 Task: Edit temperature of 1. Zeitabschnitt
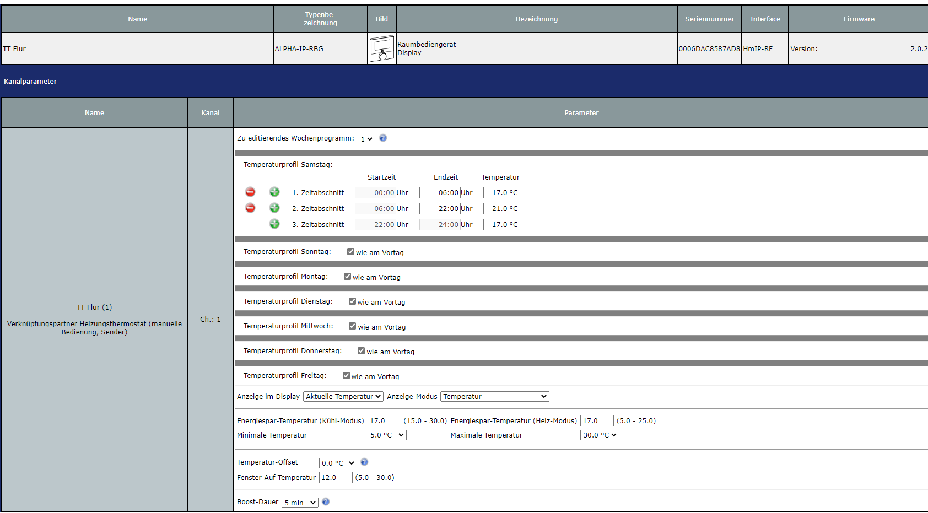[x=496, y=192]
